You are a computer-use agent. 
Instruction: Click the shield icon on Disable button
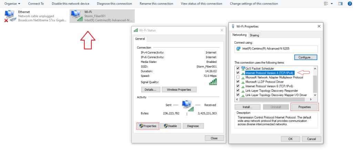[165, 126]
